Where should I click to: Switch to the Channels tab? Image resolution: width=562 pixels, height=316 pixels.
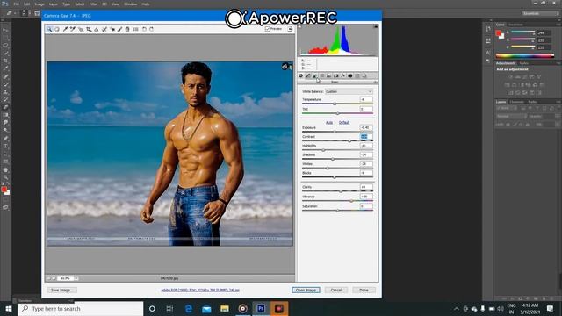(517, 102)
